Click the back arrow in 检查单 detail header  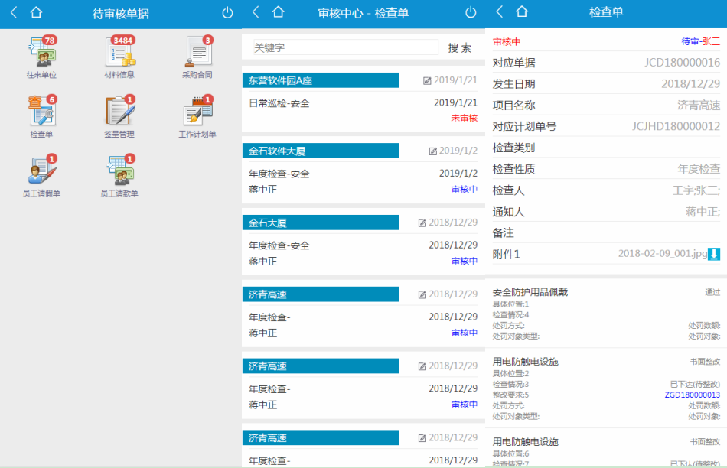pos(500,12)
